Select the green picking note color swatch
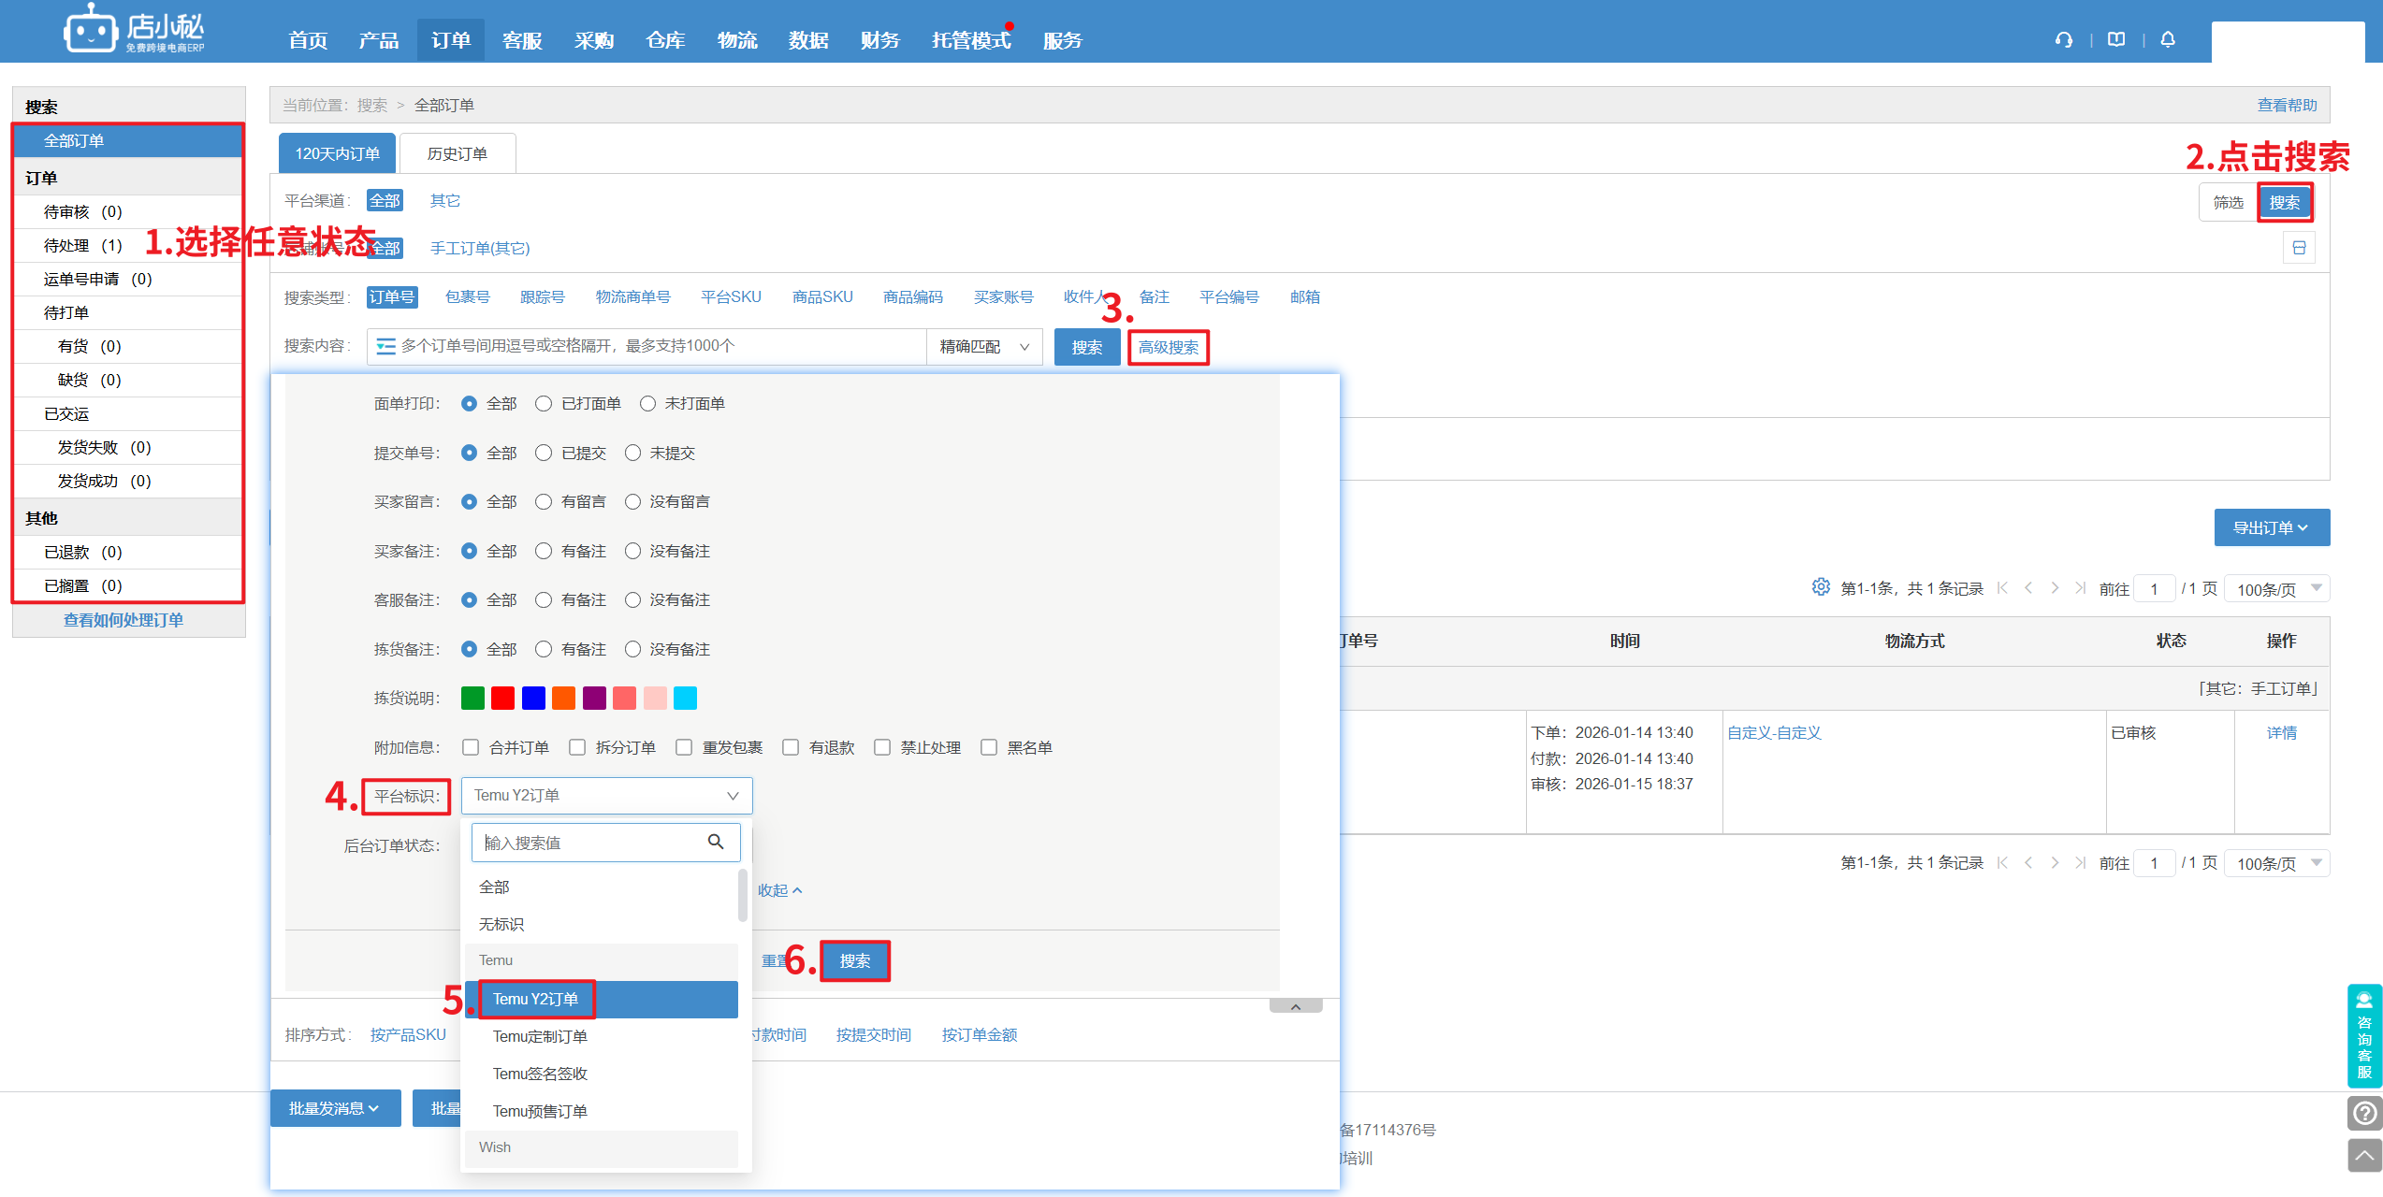 [x=472, y=699]
